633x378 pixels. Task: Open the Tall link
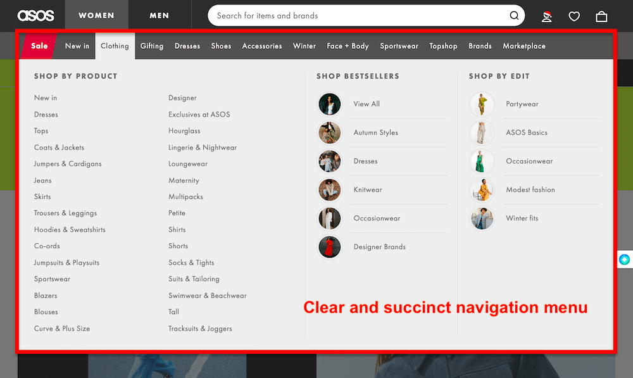pos(173,312)
